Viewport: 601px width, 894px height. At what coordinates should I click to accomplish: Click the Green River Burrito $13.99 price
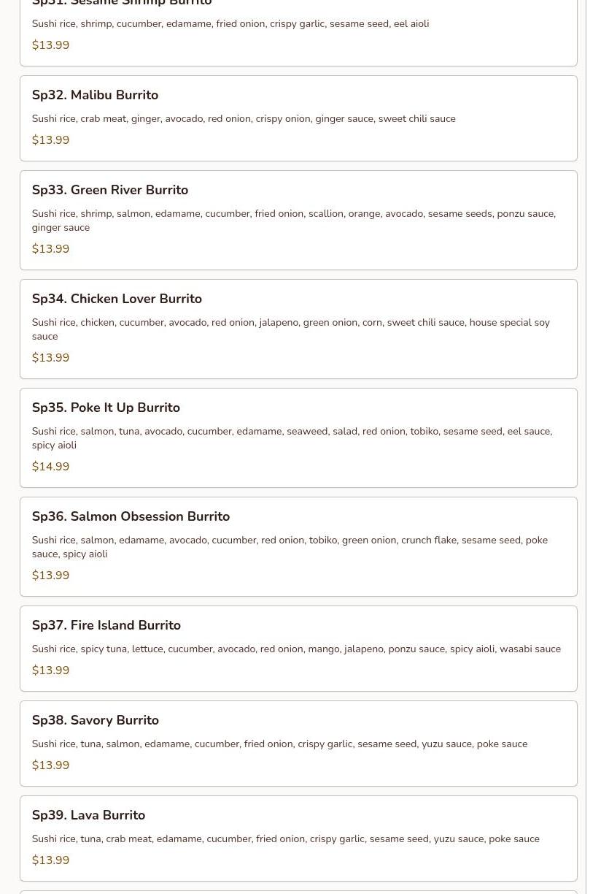point(50,249)
